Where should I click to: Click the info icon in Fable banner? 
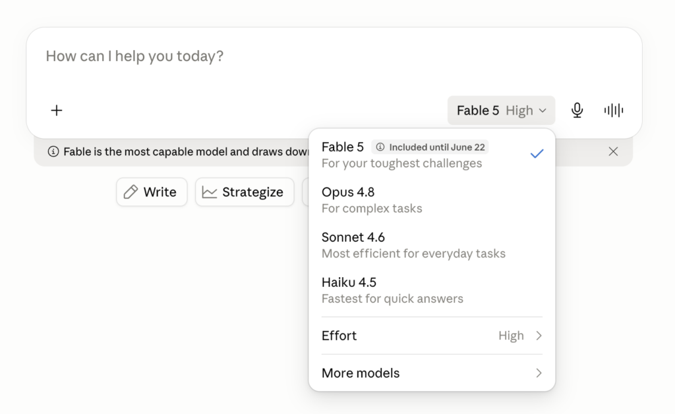click(53, 151)
